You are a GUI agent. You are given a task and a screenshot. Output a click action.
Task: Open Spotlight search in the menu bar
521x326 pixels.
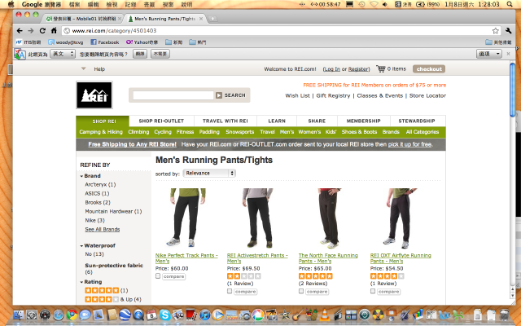[510, 4]
